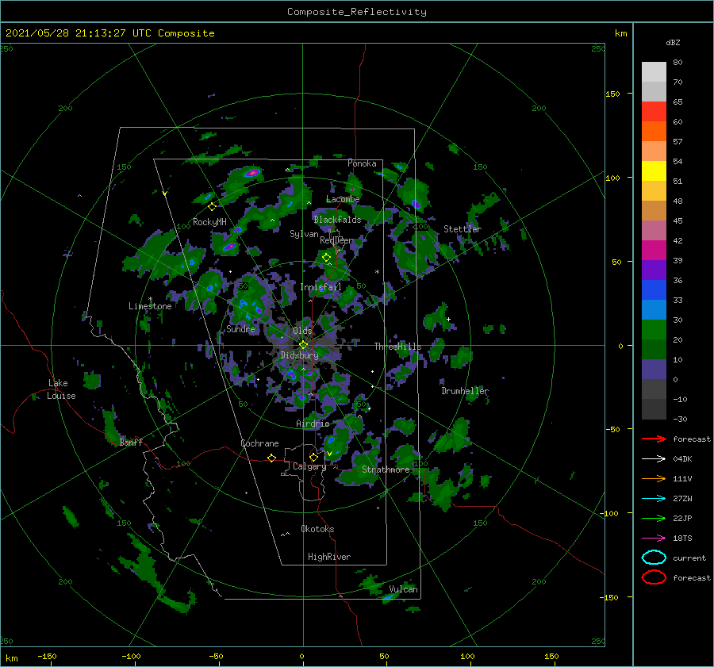Click the light gray 70-80 dBZ swatch

(654, 72)
